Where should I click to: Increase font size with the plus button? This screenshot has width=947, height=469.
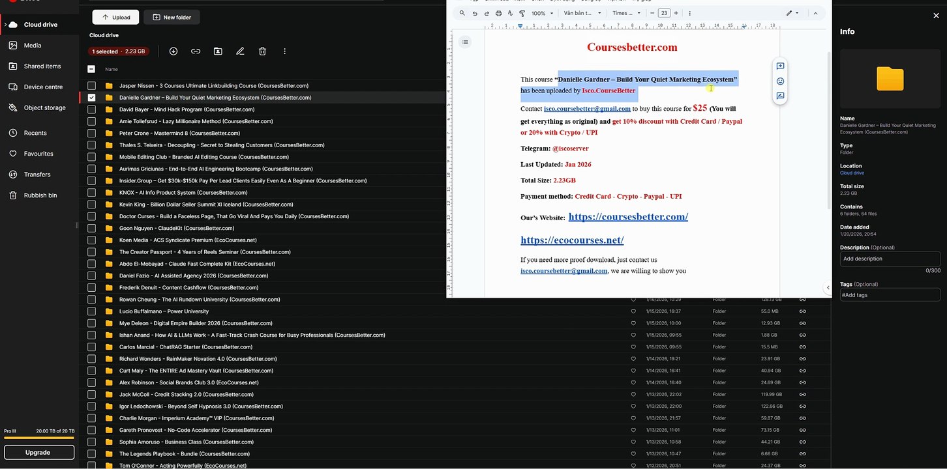[676, 13]
